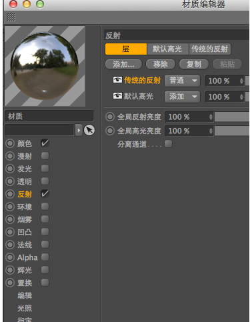Enable the 法线 channel checkbox
Viewport: 250px width, 322px height.
(45, 245)
